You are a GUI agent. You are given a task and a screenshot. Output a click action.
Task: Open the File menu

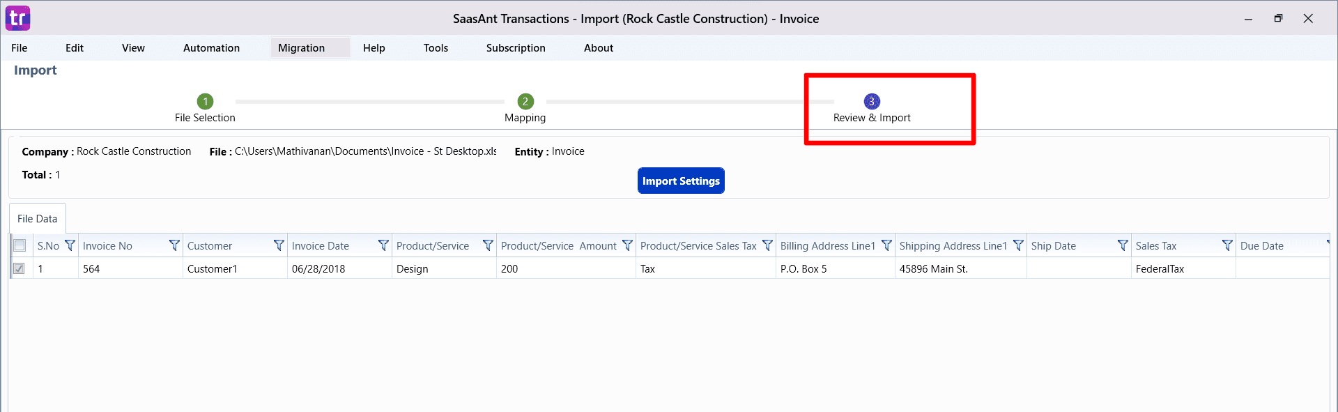pos(20,48)
